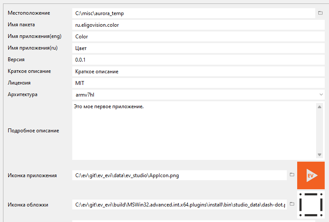Focus the Краткое описание text field
Image resolution: width=329 pixels, height=222 pixels.
(x=198, y=72)
